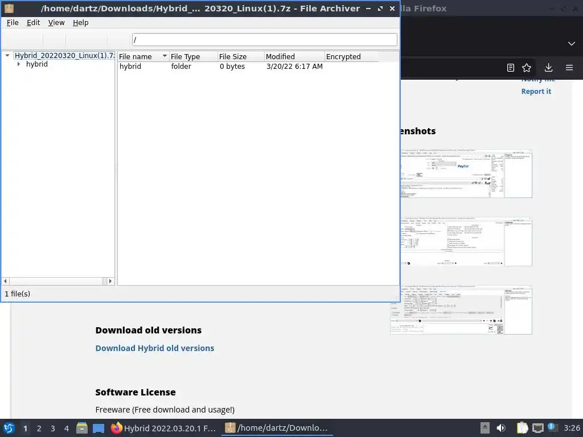Click the '1 file(s)' status bar text
The height and width of the screenshot is (437, 583).
(18, 294)
